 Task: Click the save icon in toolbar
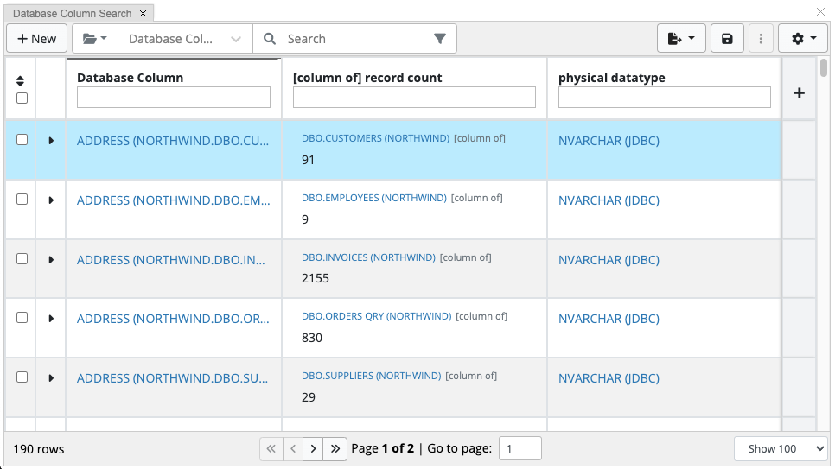click(x=727, y=39)
